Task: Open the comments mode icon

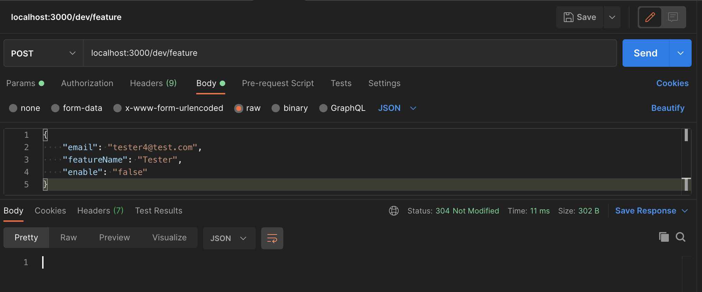Action: 673,17
